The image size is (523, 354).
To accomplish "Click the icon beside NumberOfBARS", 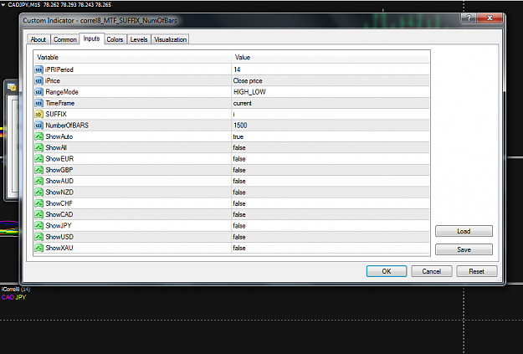I will tap(39, 126).
